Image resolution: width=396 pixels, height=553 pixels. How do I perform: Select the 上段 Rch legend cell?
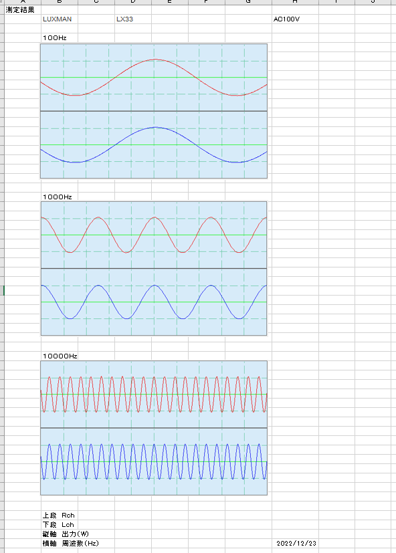[59, 516]
